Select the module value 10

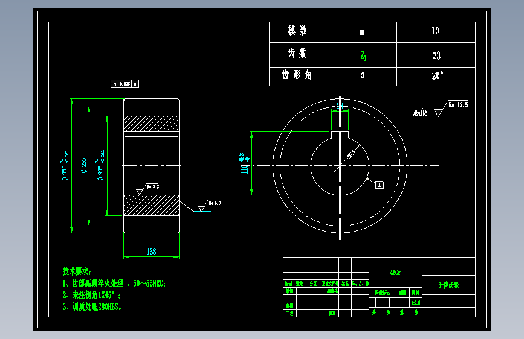click(x=435, y=31)
